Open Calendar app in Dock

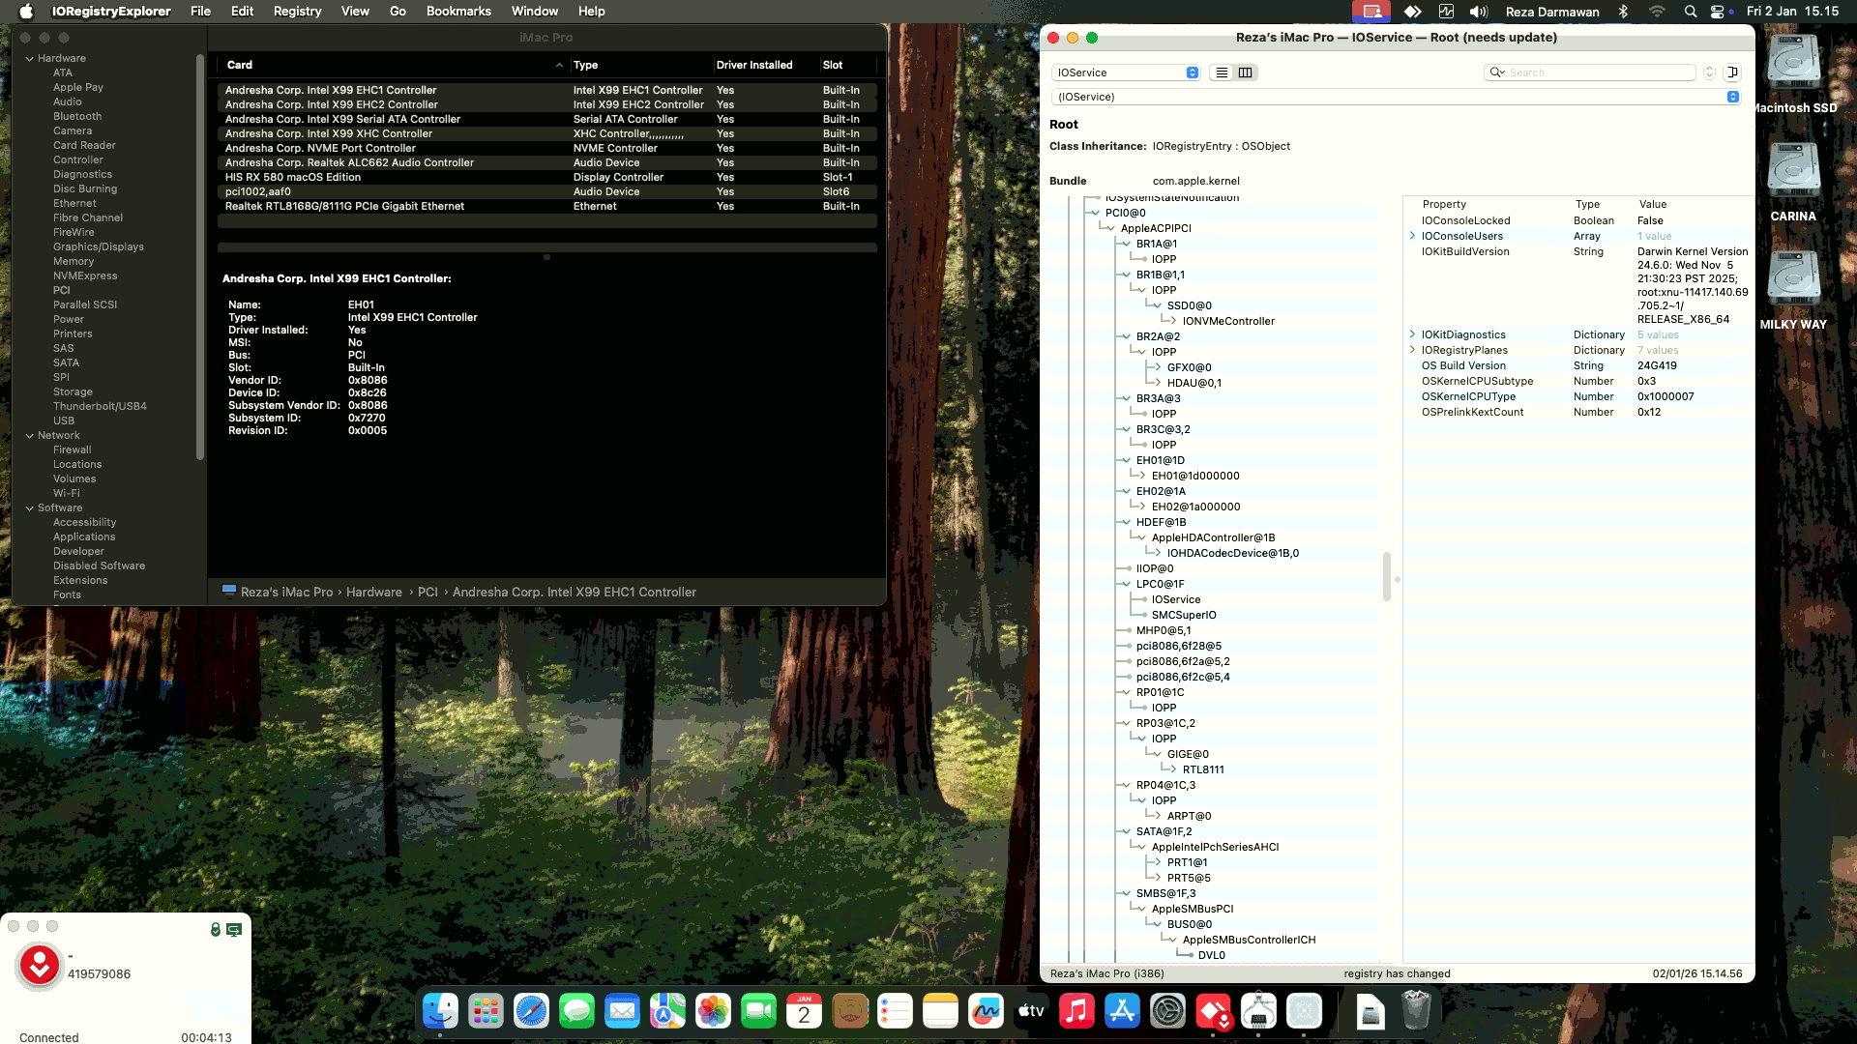coord(804,1012)
